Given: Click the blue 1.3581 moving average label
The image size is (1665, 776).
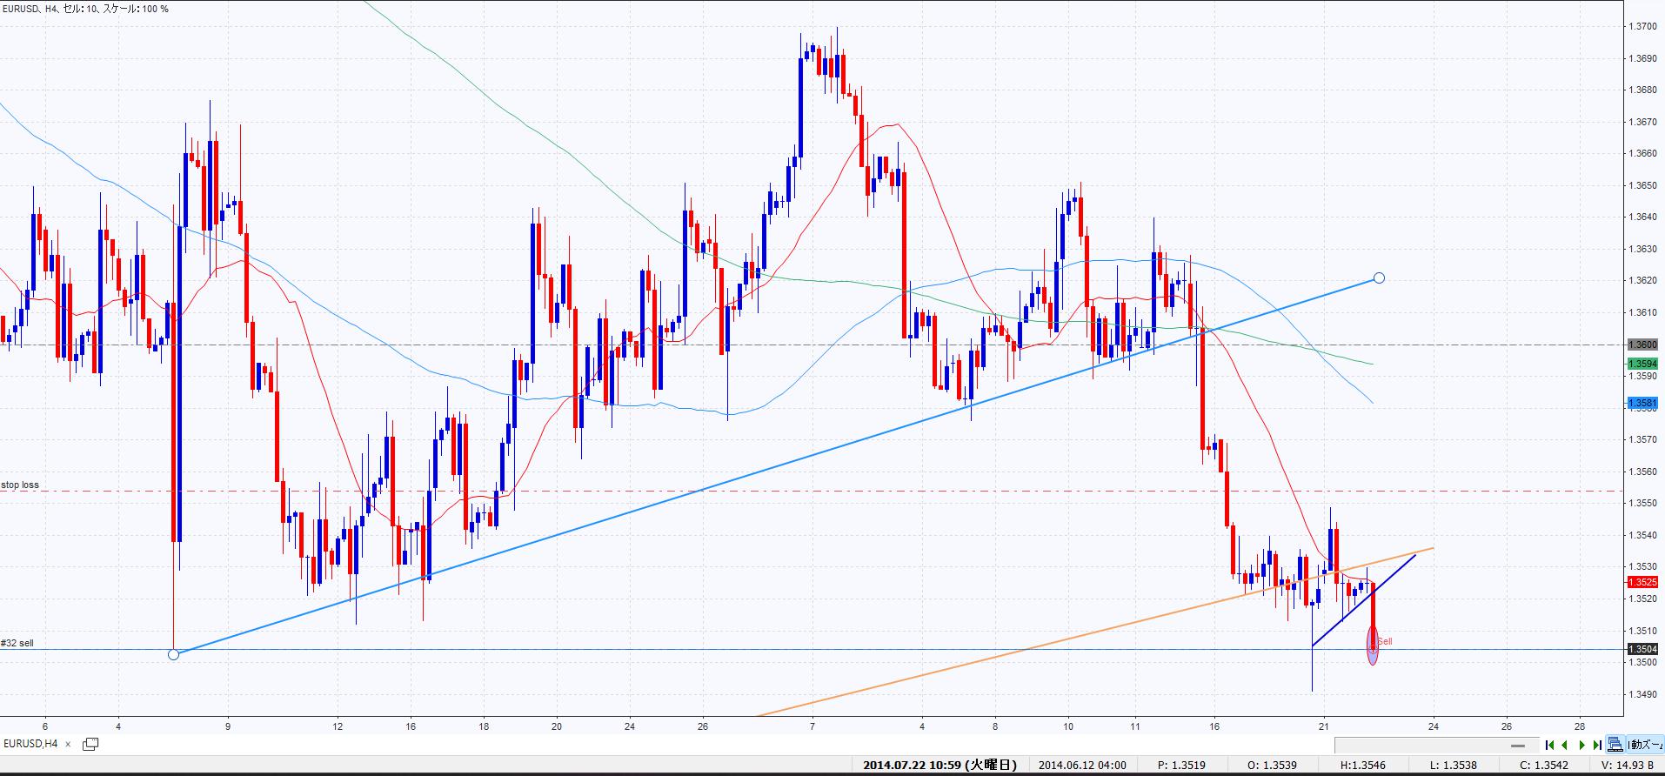Looking at the screenshot, I should point(1642,404).
